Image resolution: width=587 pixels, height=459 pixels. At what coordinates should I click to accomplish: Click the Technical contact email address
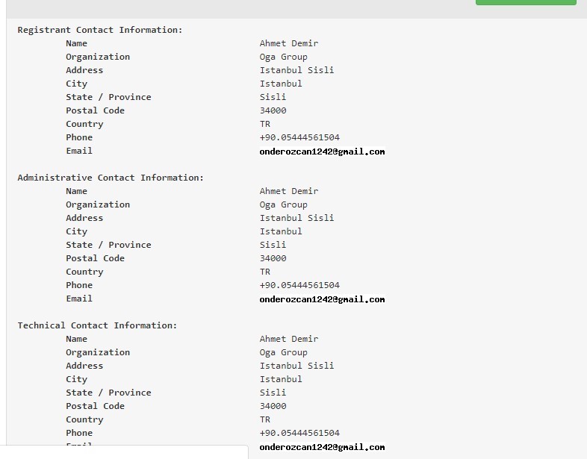point(323,446)
